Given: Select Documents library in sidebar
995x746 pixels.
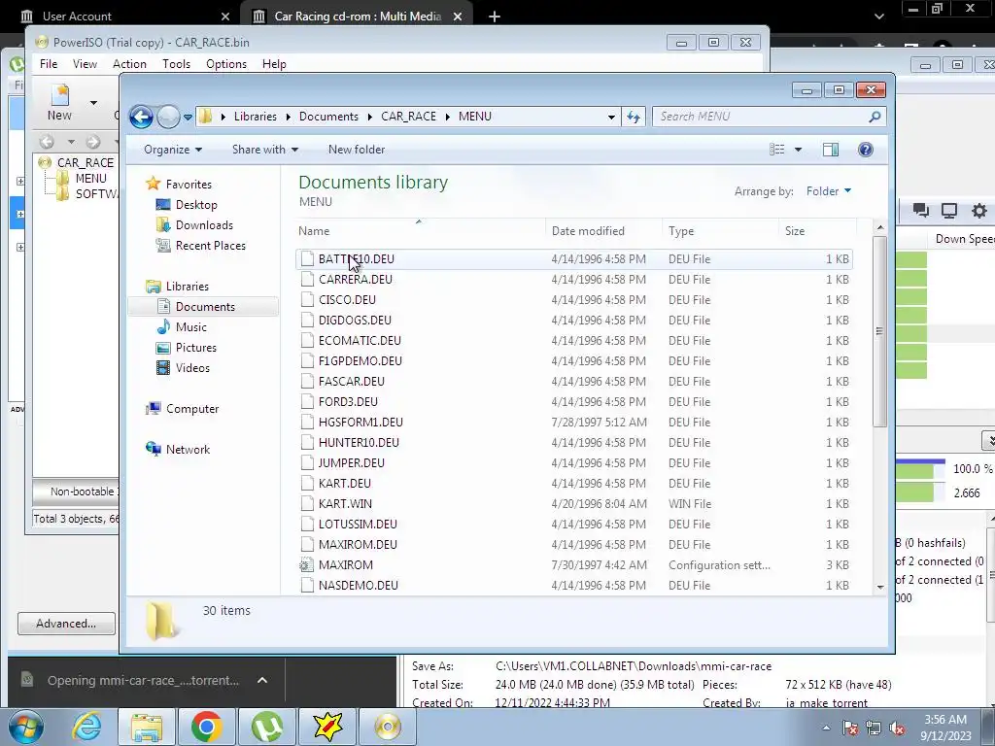Looking at the screenshot, I should [x=205, y=307].
